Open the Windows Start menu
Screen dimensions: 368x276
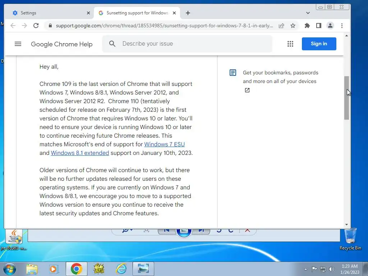[9, 269]
